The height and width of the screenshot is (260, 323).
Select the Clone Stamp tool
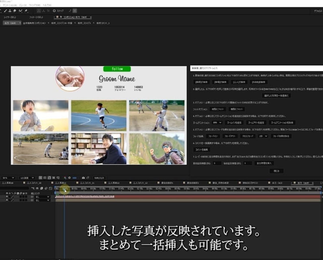(10, 11)
